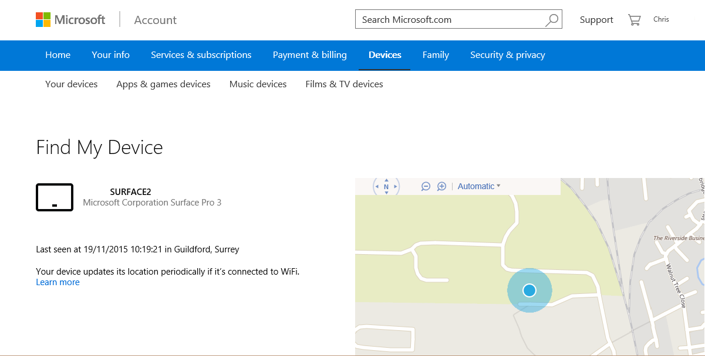This screenshot has height=356, width=705.
Task: Go to the Home tab
Action: coord(58,55)
